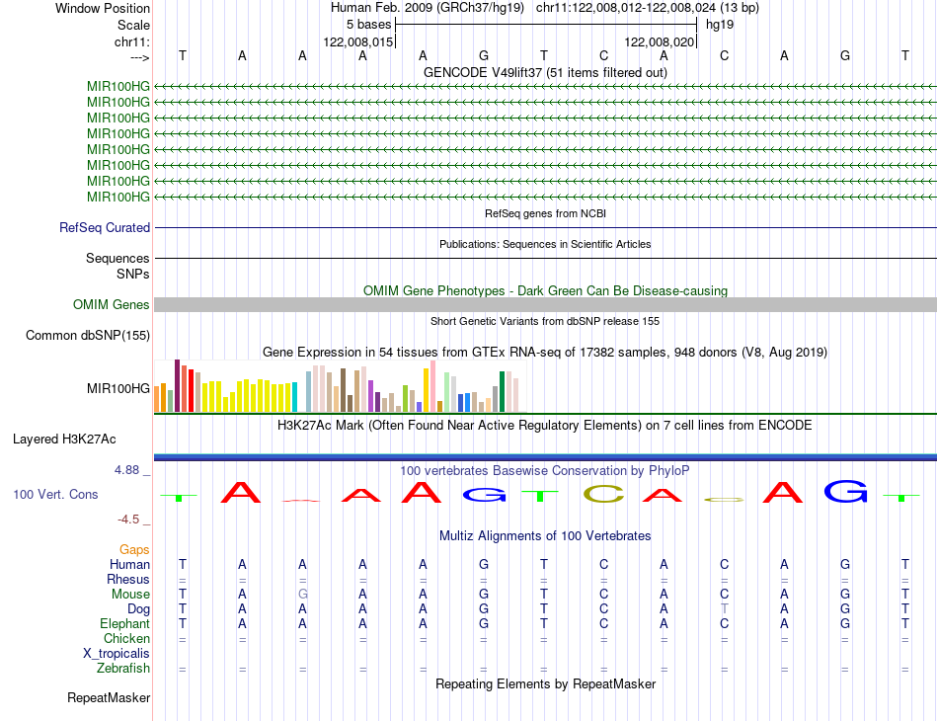
Task: Open RefSeq genes from NCBI track title
Action: (x=545, y=213)
